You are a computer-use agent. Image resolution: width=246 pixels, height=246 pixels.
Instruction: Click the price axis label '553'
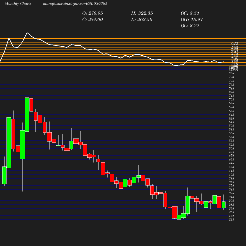point(231,137)
